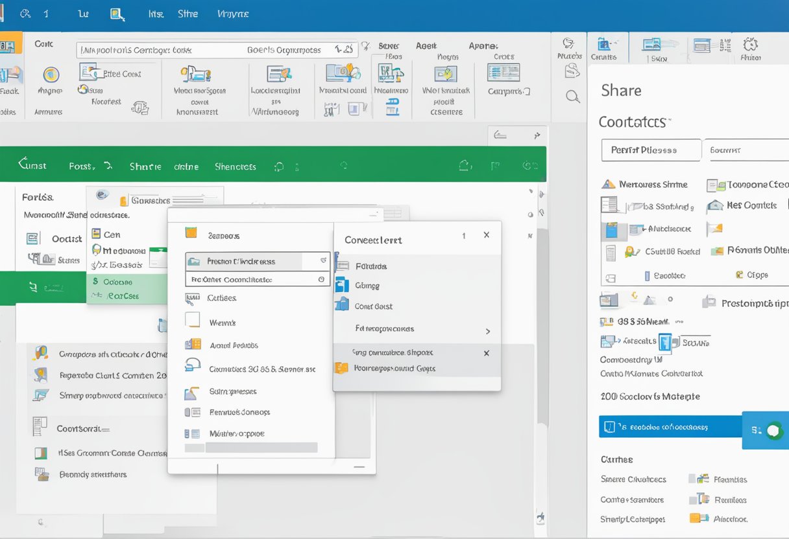This screenshot has height=539, width=789.
Task: Select the Folders icon in the Connect dialog
Action: click(x=342, y=266)
